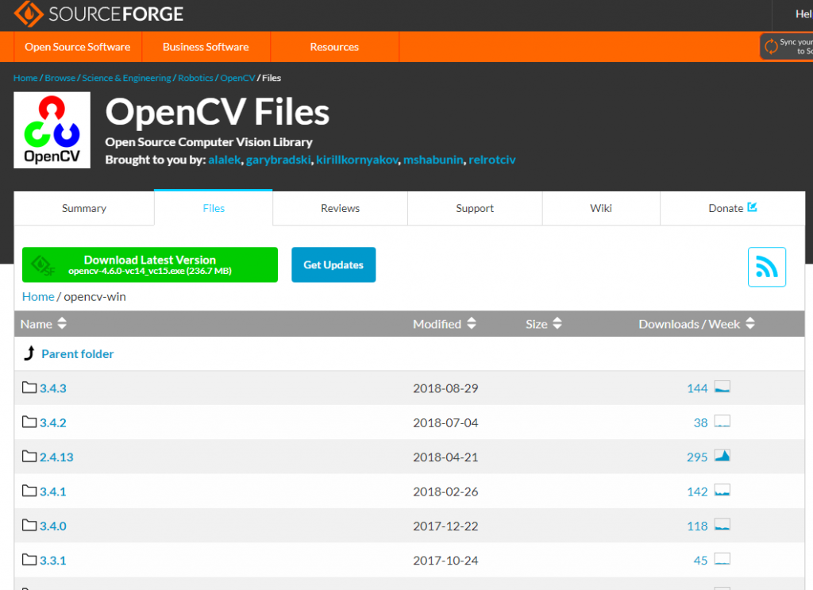The image size is (813, 590).
Task: Visit relrotciv's profile link
Action: [x=492, y=160]
